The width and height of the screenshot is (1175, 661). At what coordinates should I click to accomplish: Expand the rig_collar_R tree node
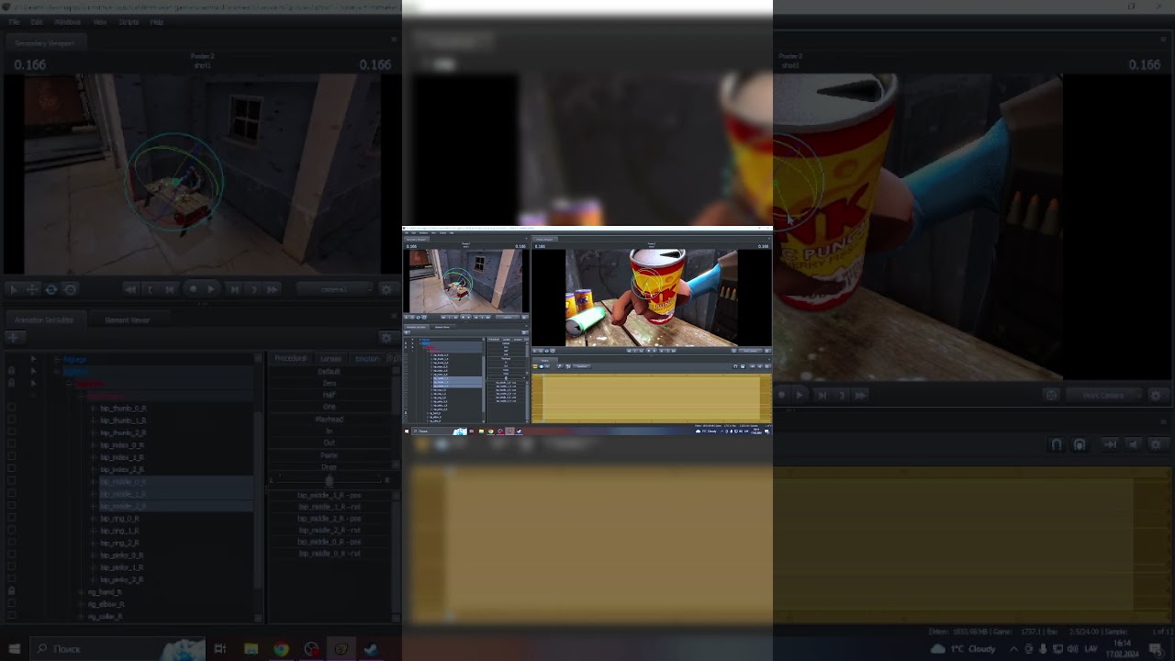82,617
